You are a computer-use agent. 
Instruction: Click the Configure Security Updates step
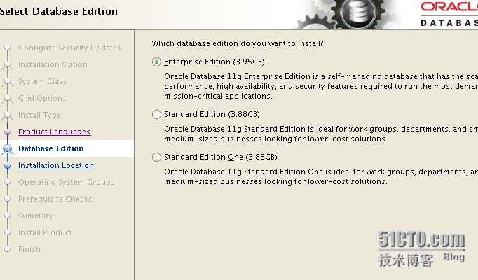(x=69, y=48)
